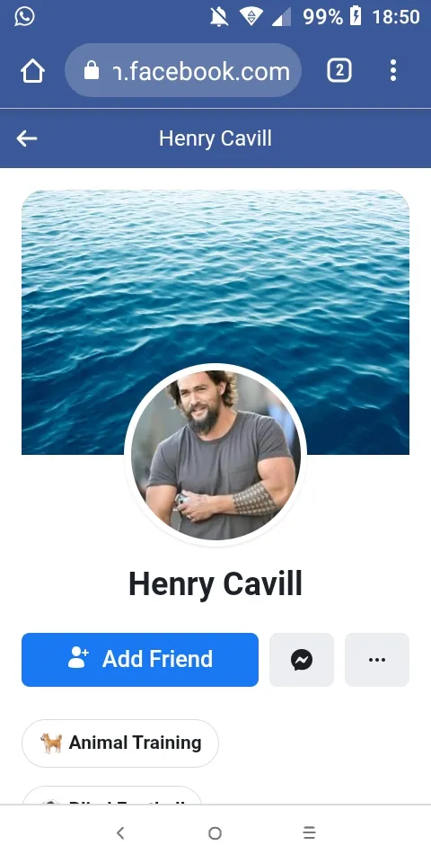Tap the Henry Cavill profile name

tap(215, 584)
